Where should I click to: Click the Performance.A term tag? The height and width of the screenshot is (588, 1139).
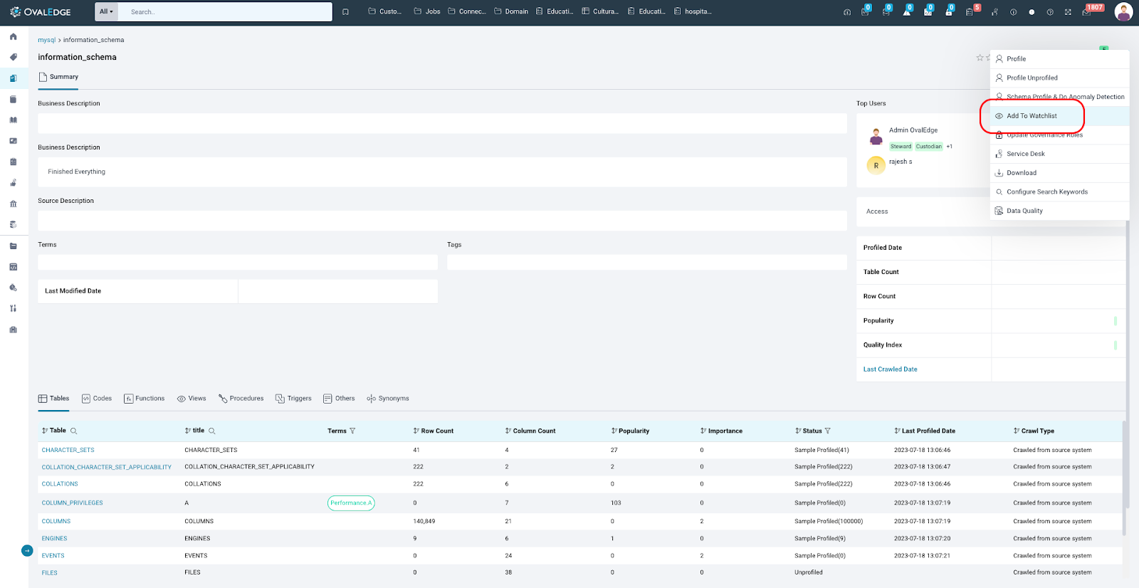pyautogui.click(x=351, y=503)
